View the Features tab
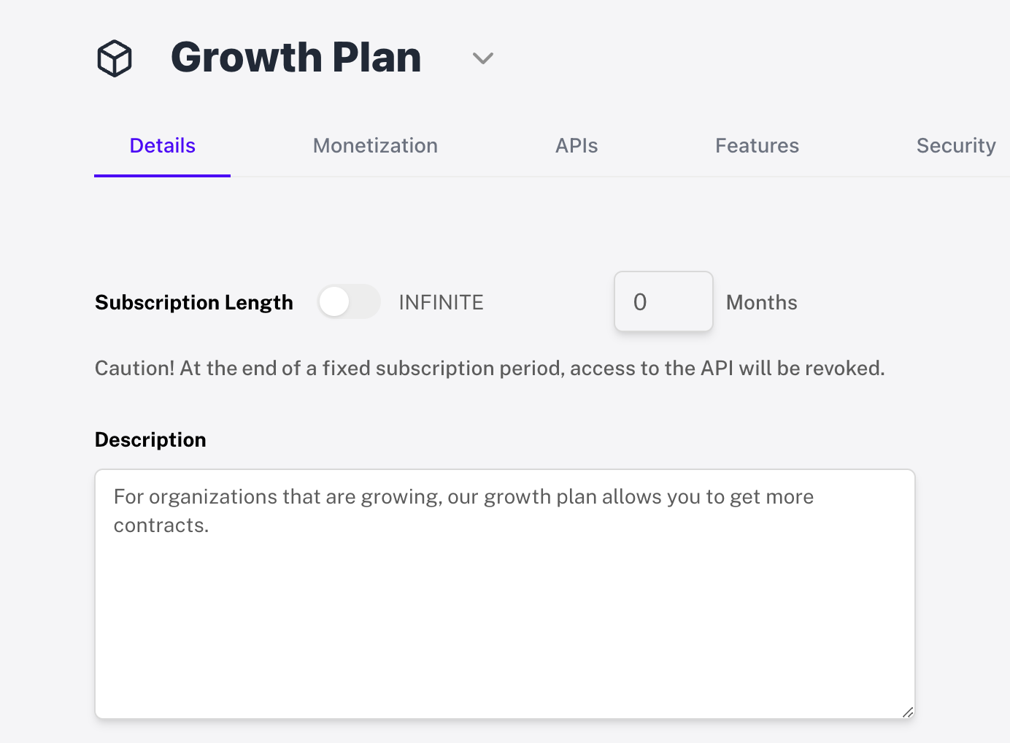 [757, 145]
